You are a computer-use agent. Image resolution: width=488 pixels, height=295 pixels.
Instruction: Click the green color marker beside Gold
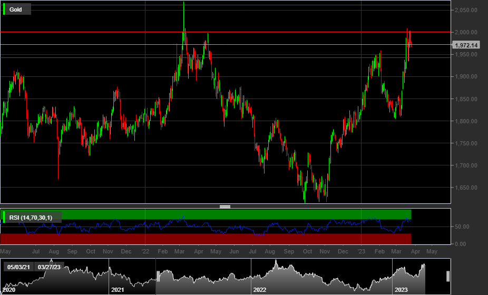coord(5,9)
